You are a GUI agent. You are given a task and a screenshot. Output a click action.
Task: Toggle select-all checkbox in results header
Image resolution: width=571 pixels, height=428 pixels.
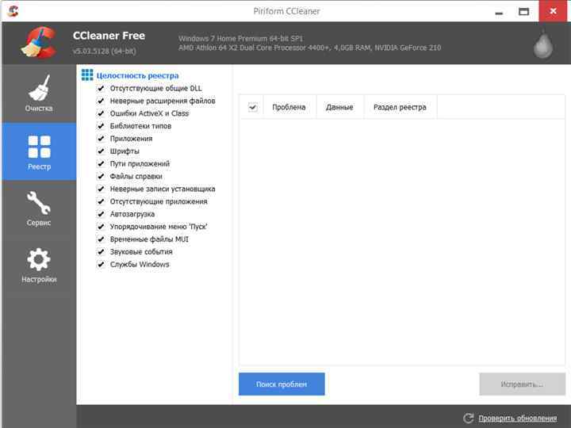point(253,107)
